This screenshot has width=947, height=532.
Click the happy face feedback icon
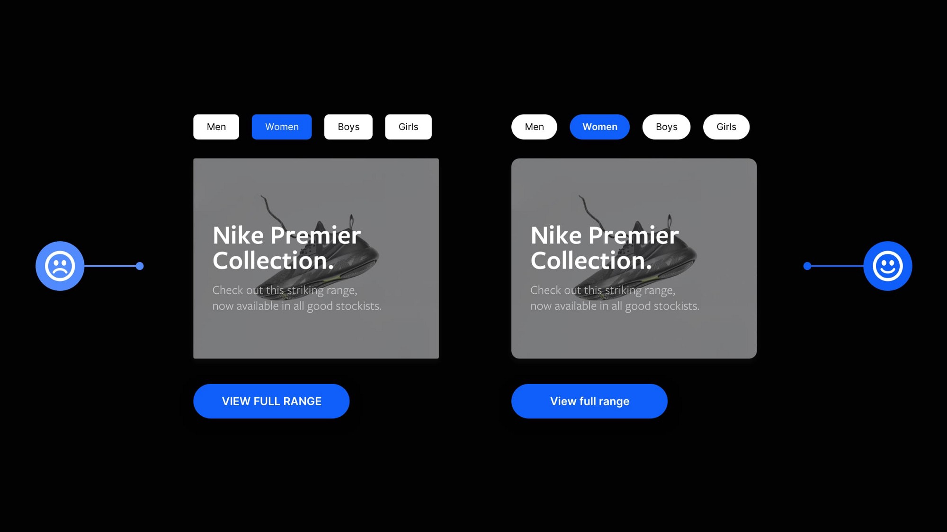pos(888,266)
